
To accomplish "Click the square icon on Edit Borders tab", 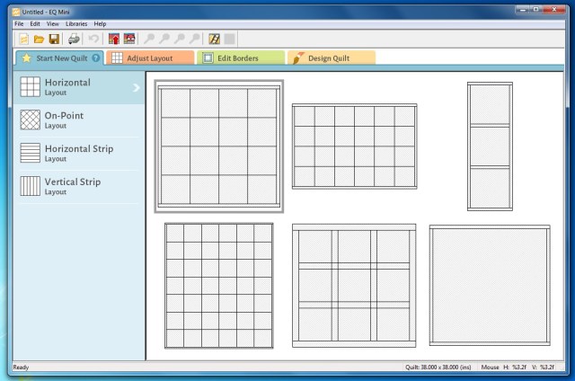I will (x=208, y=58).
